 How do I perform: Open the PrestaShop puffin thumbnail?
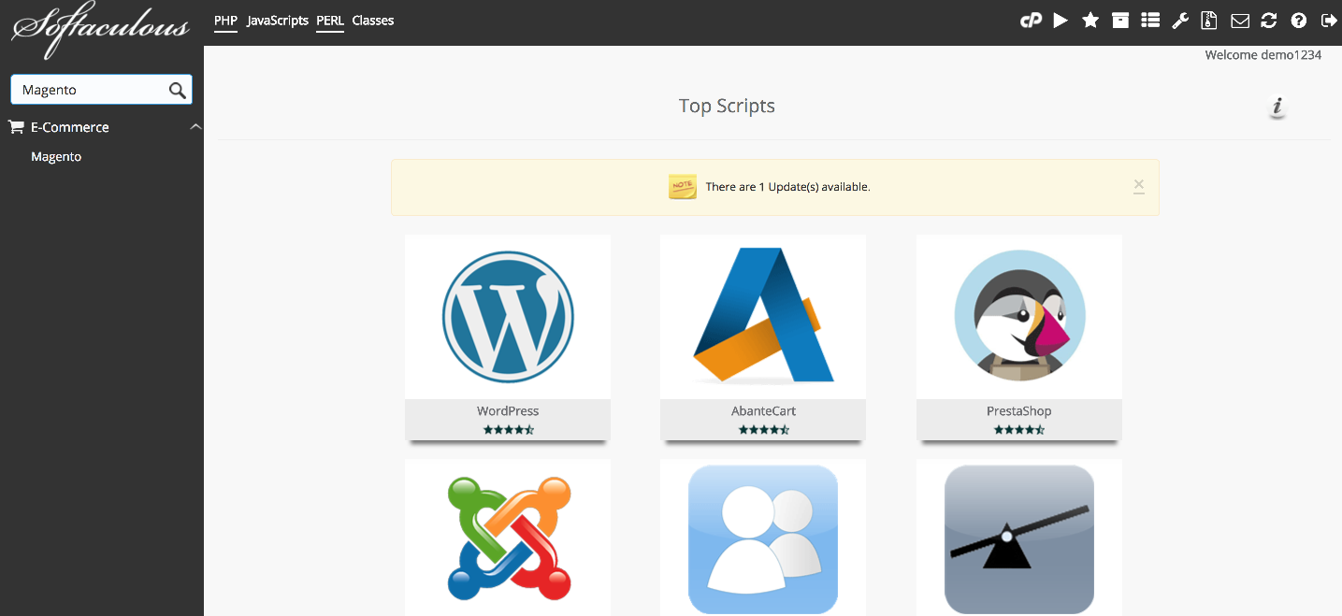pyautogui.click(x=1019, y=317)
